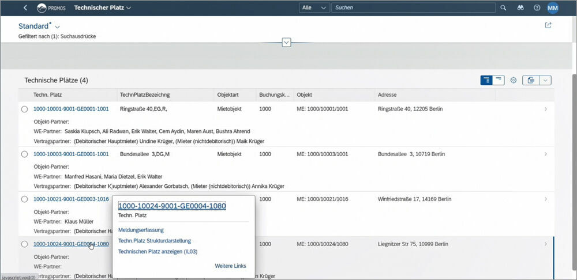This screenshot has width=577, height=280.
Task: Open the Alle search scope dropdown
Action: pyautogui.click(x=314, y=8)
